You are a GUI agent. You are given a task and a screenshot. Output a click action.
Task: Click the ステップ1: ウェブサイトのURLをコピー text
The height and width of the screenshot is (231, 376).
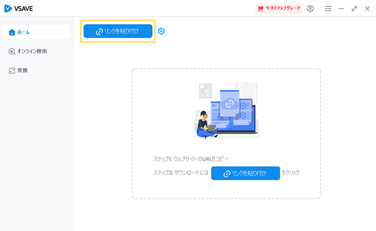pyautogui.click(x=191, y=159)
